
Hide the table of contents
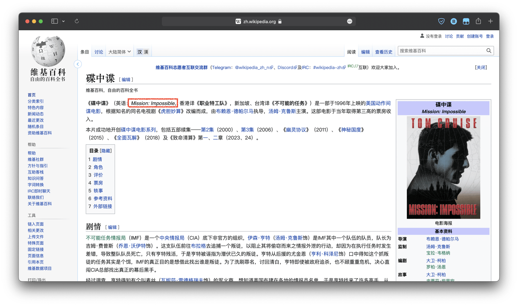105,151
